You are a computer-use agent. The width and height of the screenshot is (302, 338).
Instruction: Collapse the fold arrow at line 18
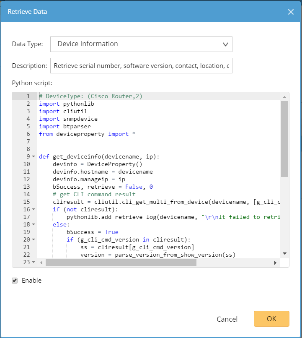34,224
